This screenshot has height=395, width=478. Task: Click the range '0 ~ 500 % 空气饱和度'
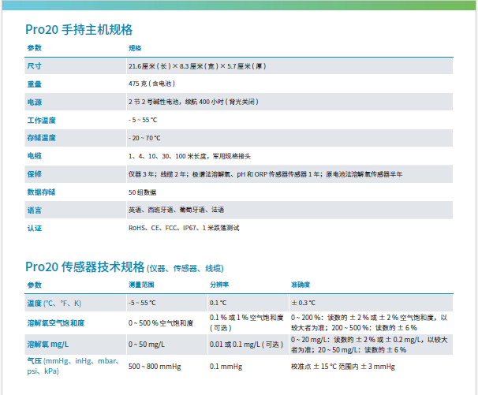161,323
